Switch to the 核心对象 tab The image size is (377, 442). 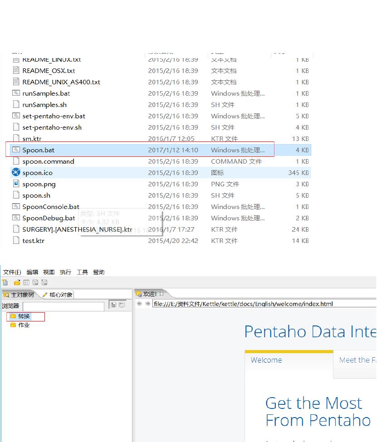pyautogui.click(x=58, y=295)
